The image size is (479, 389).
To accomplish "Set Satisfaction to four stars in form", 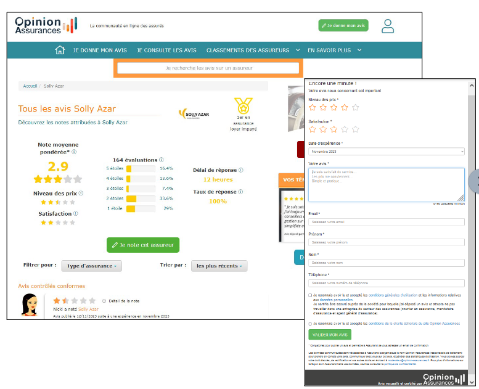I will [x=344, y=129].
